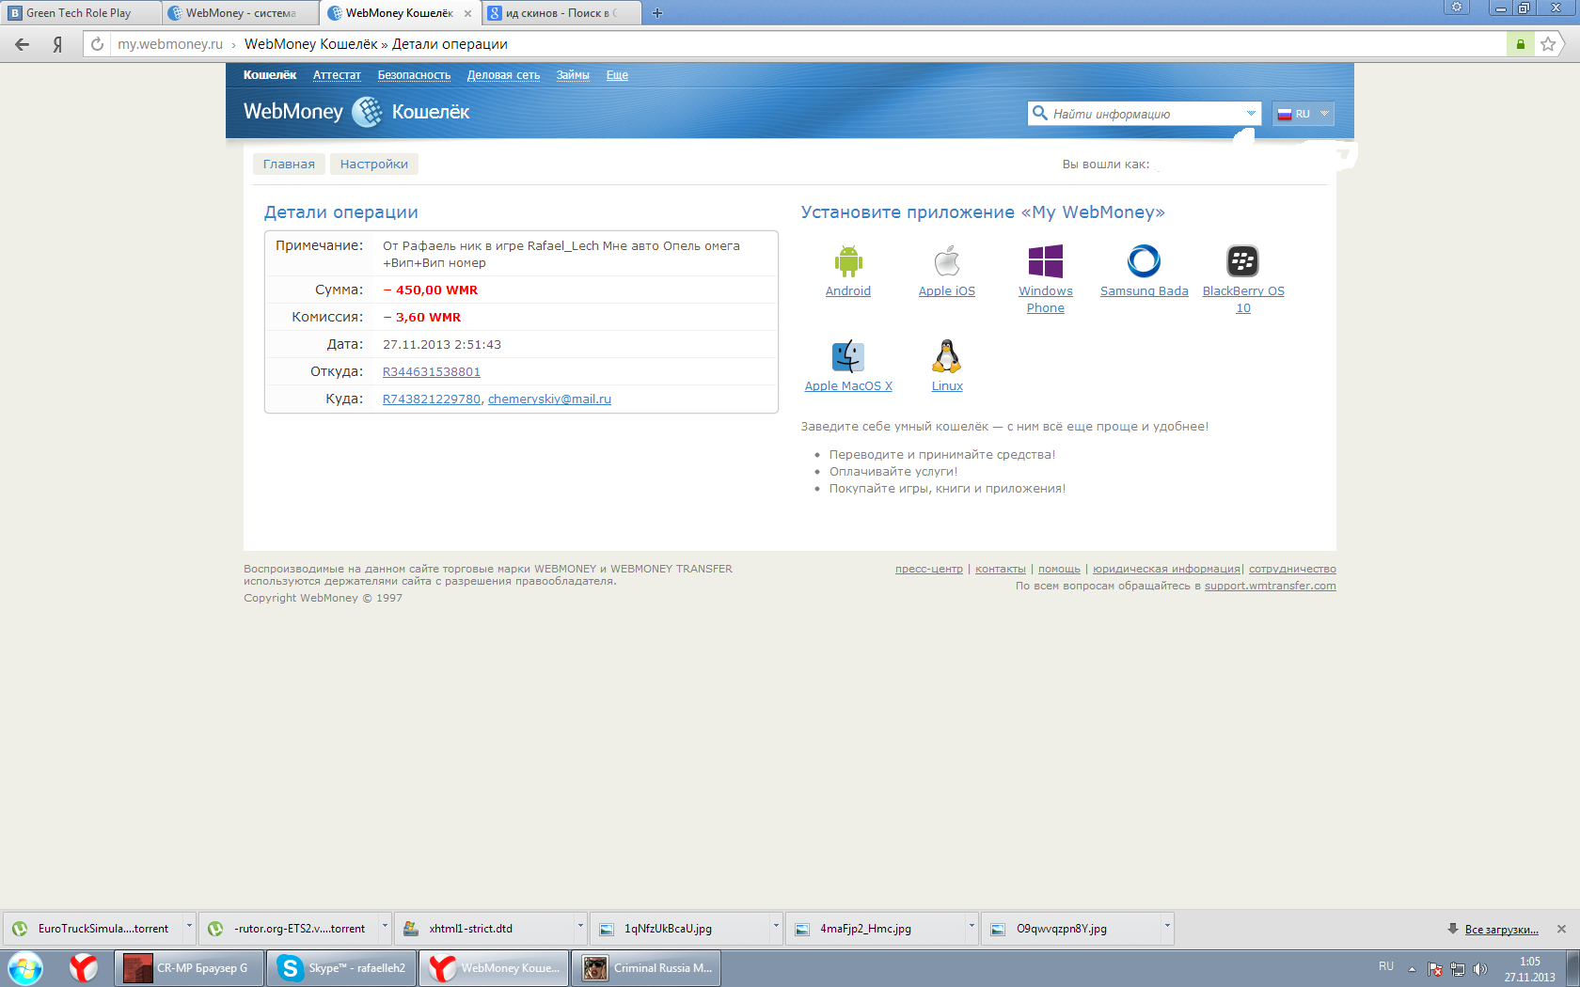
Task: Click the WebMoney globe logo
Action: (x=367, y=112)
